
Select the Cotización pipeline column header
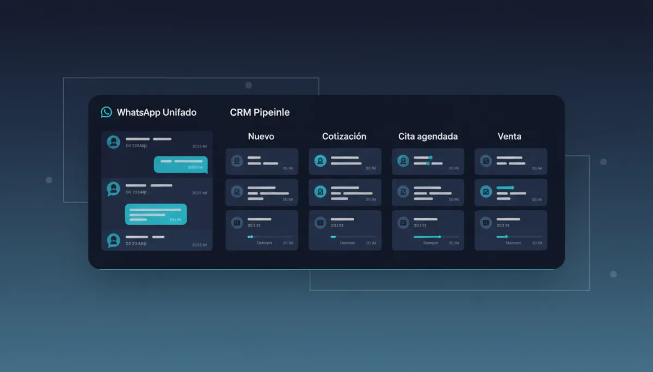(344, 136)
